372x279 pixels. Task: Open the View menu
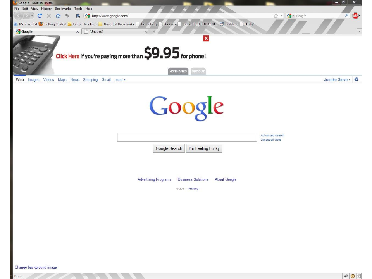pos(34,9)
